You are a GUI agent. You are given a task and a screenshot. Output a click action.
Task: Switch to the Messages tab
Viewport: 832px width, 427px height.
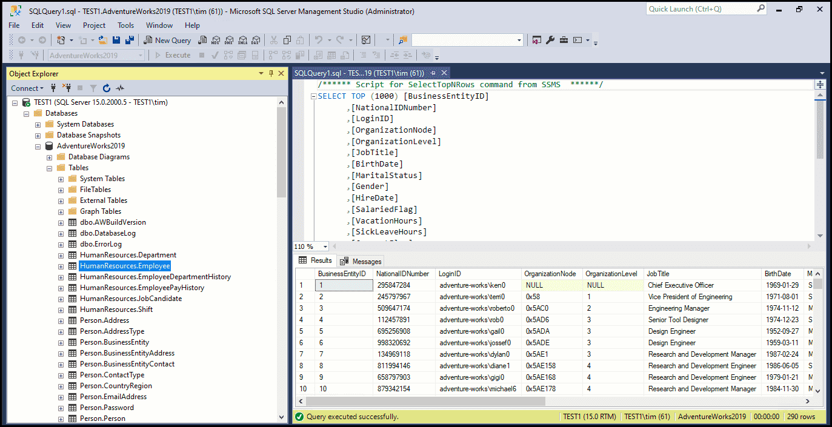pyautogui.click(x=365, y=261)
